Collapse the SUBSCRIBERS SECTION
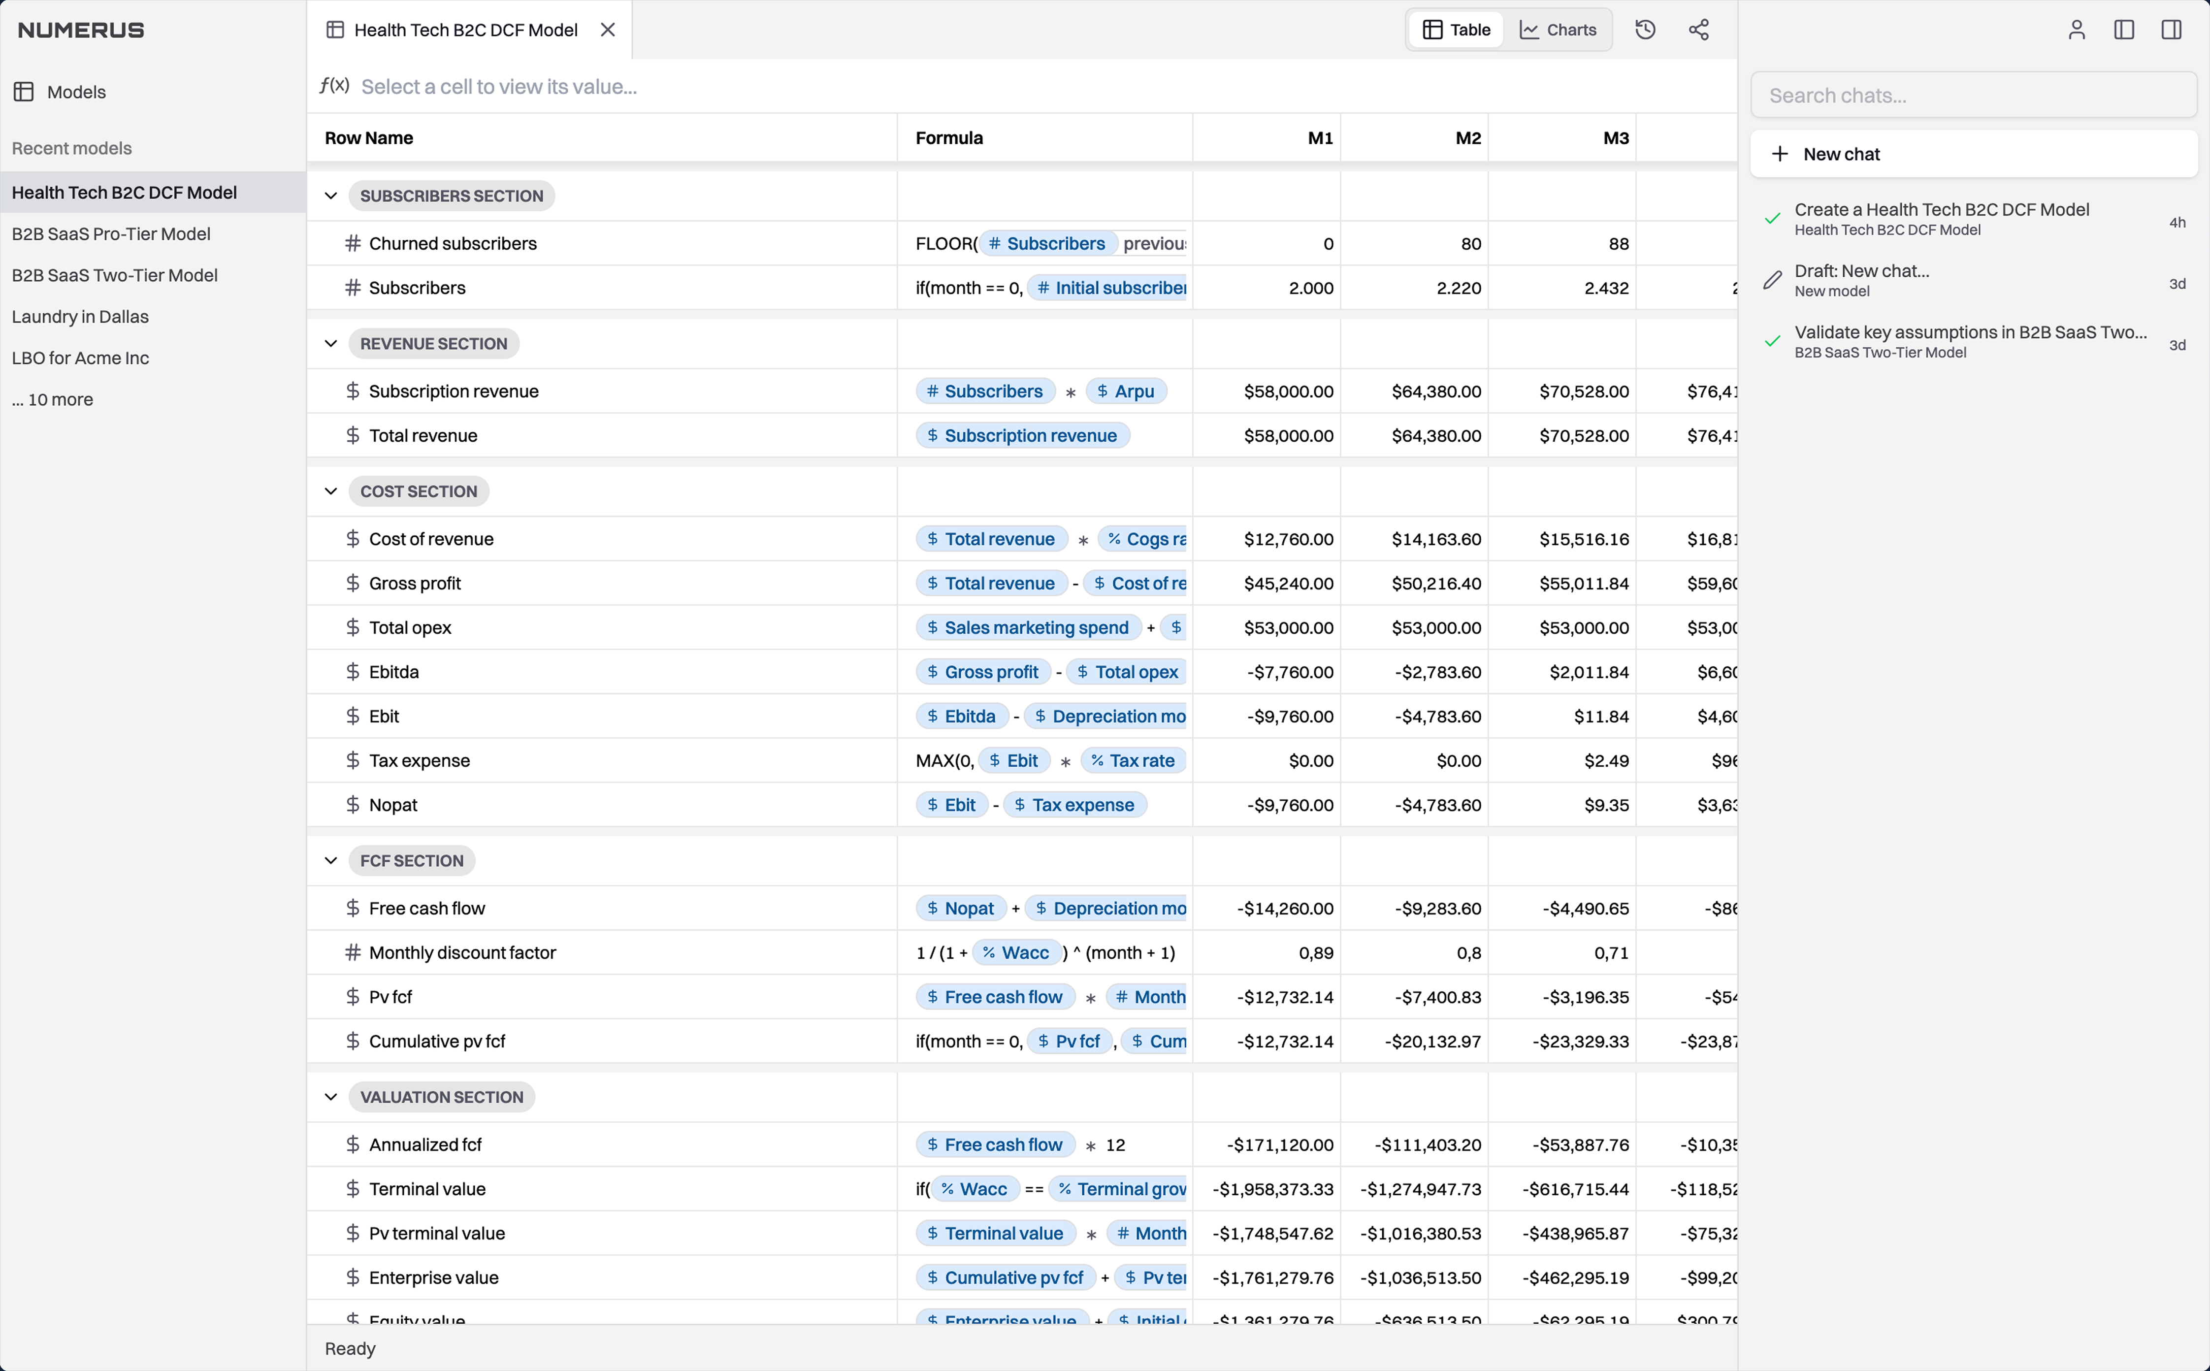2210x1371 pixels. [x=330, y=195]
